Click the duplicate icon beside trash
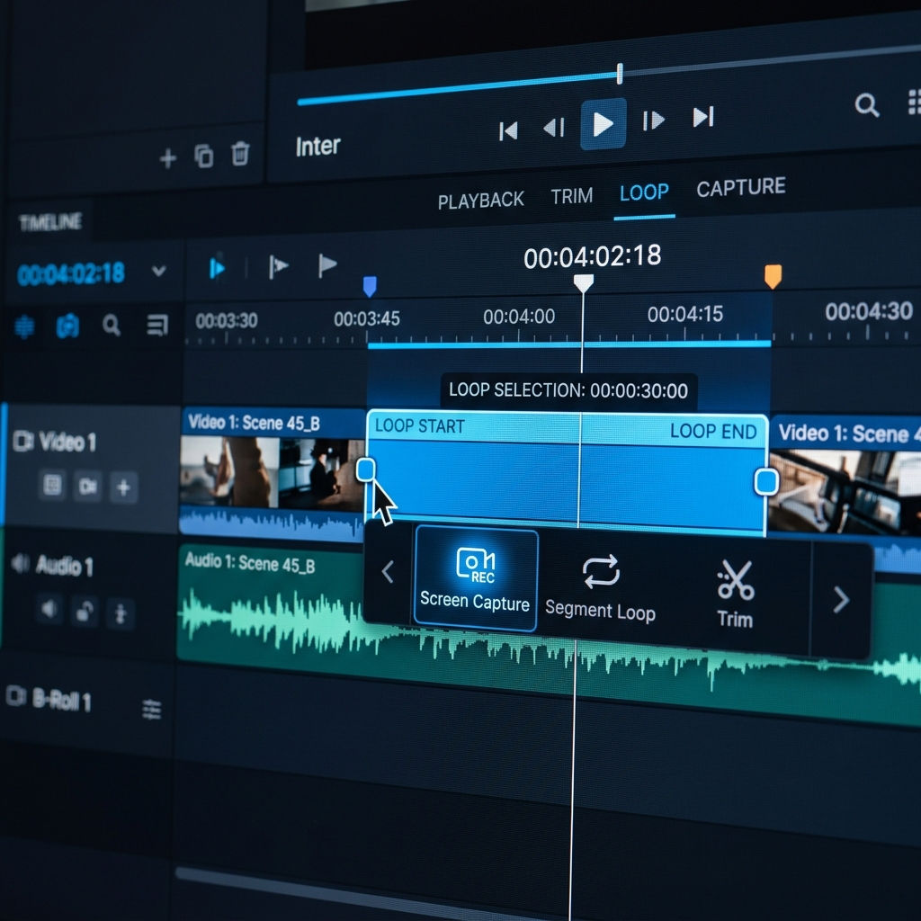This screenshot has height=921, width=921. tap(204, 156)
